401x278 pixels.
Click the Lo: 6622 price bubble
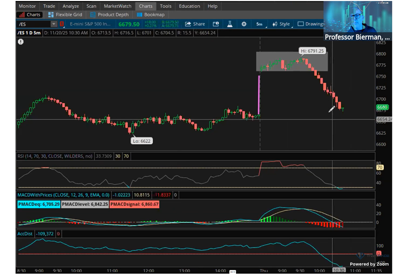(x=141, y=141)
